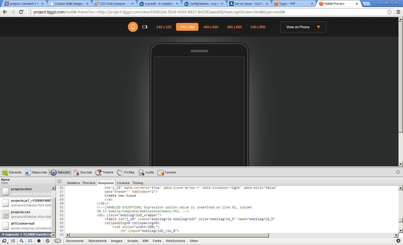Toggle large resource rows view

30,241
